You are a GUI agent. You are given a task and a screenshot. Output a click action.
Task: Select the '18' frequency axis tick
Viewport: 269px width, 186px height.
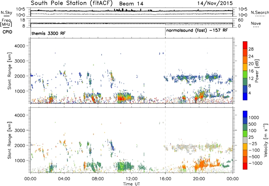[x=23, y=20]
